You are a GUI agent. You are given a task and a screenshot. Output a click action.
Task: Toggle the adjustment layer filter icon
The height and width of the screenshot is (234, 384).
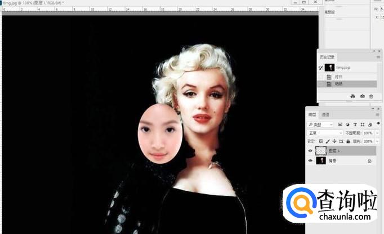347,124
